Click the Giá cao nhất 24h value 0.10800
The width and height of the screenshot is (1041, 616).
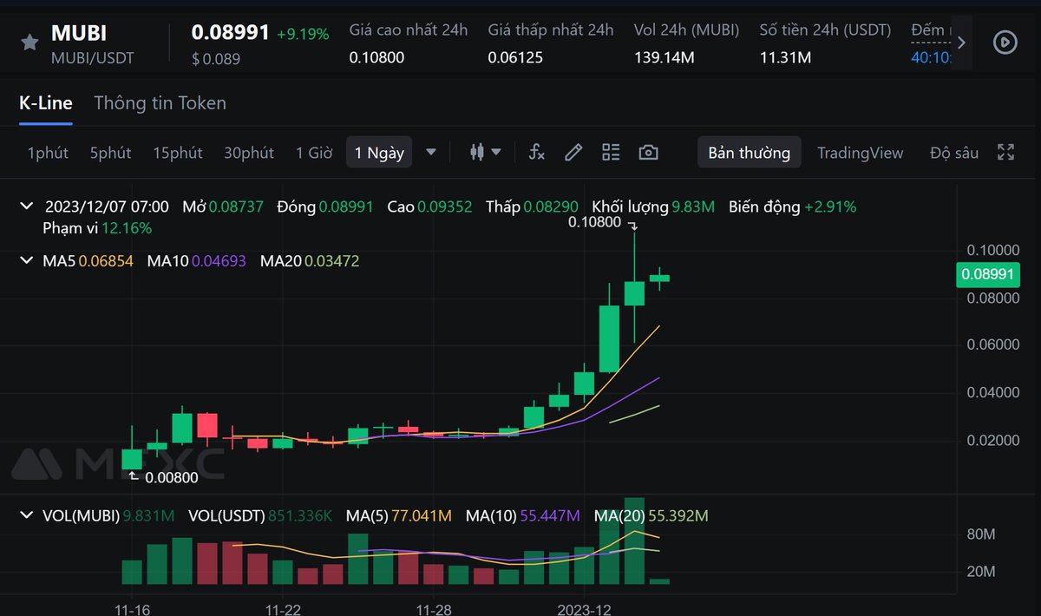[376, 57]
